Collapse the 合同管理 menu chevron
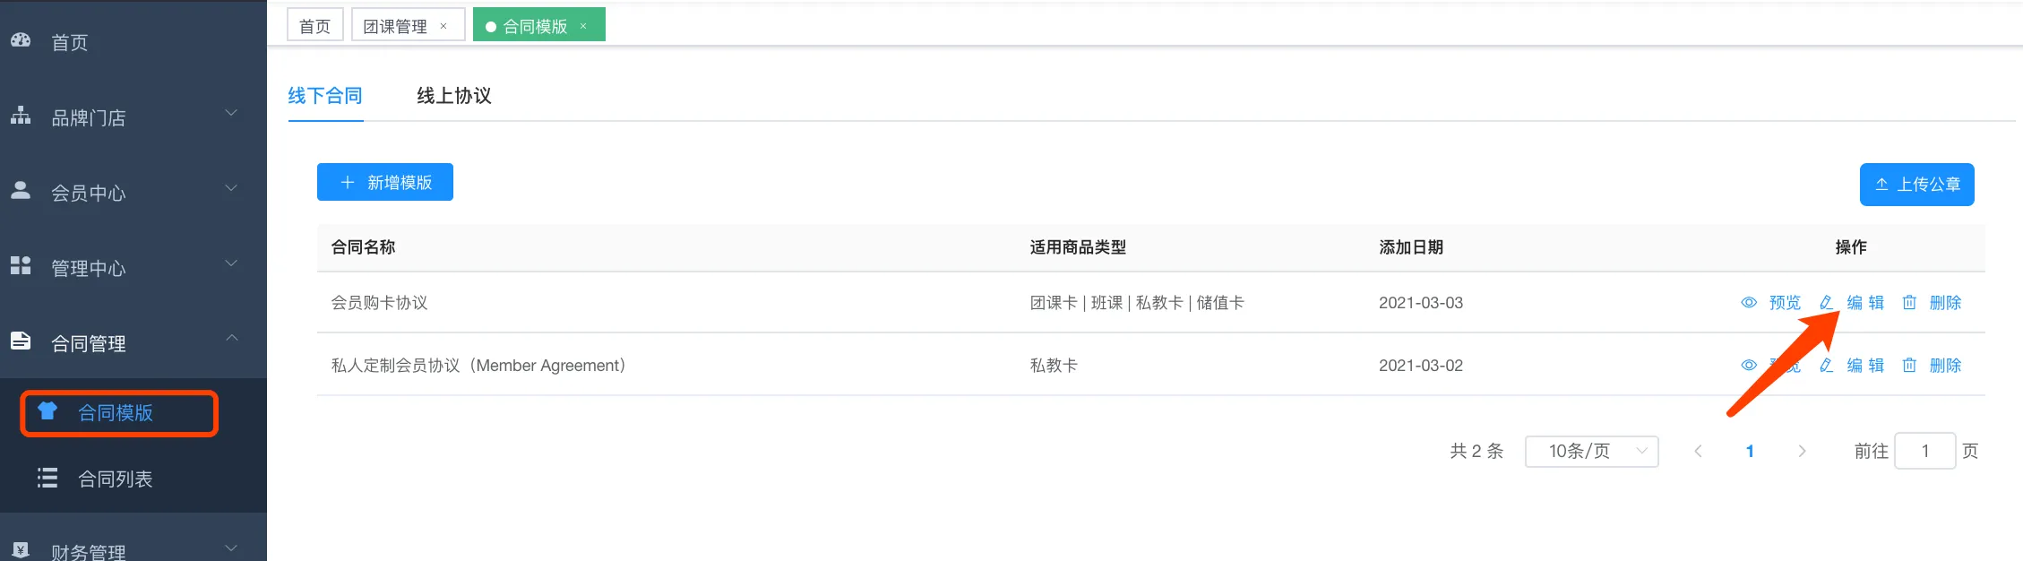 pos(231,338)
